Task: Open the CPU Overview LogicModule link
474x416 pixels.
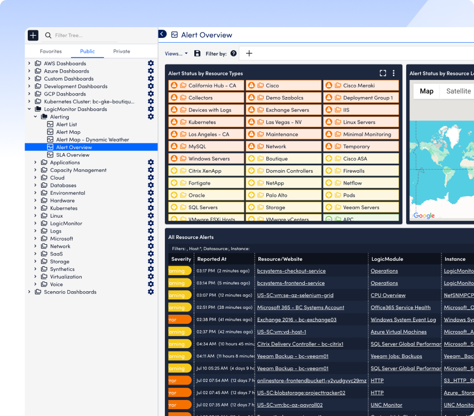Action: click(388, 295)
